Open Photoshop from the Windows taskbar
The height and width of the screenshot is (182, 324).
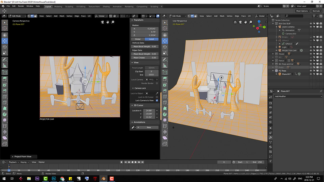pos(54,178)
